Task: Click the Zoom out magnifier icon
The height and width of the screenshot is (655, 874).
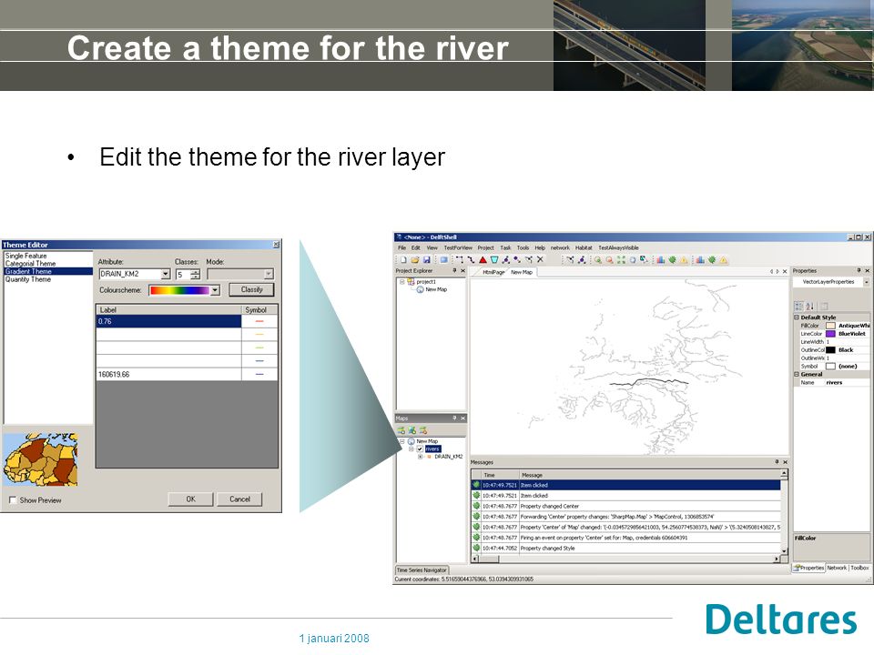Action: click(609, 259)
